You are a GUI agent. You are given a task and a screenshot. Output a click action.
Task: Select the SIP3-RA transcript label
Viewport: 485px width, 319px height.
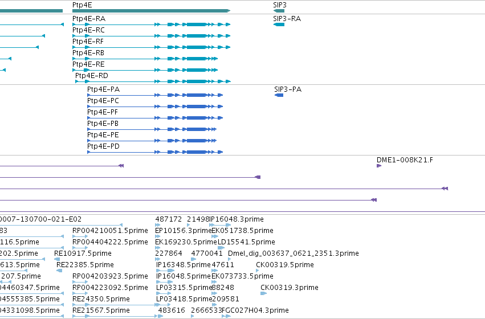287,19
